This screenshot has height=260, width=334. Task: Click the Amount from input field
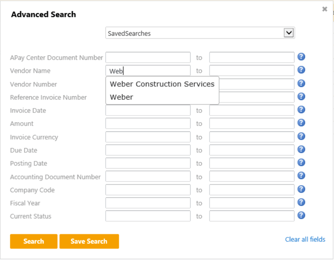pyautogui.click(x=148, y=124)
